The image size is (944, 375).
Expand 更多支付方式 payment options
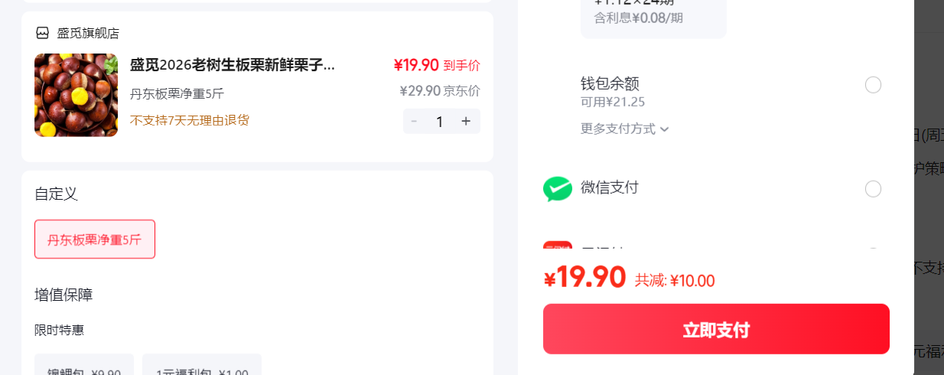click(625, 129)
